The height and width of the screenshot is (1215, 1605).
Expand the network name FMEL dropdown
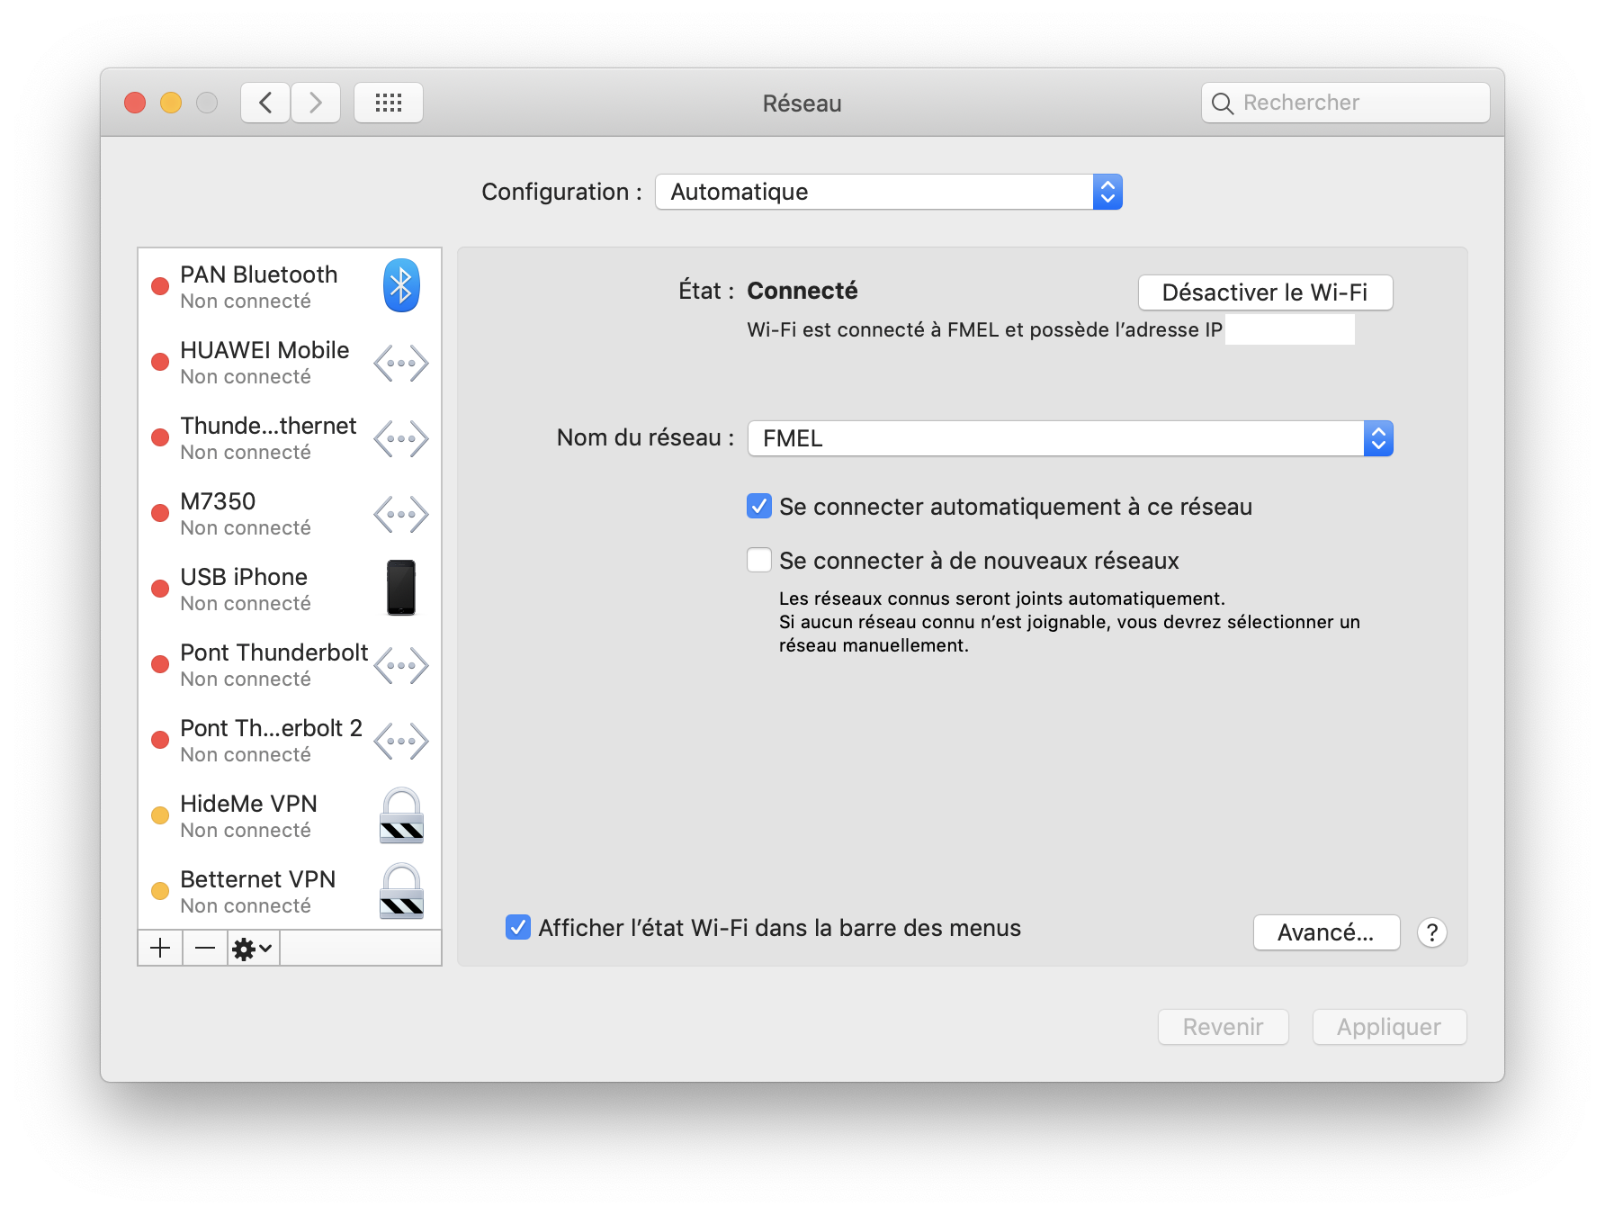1070,438
